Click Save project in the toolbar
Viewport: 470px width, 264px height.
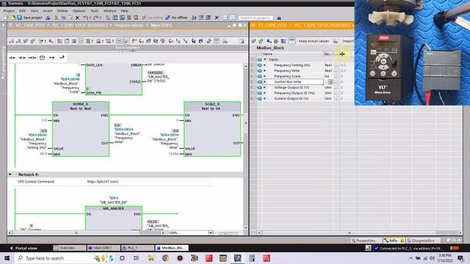[x=29, y=18]
